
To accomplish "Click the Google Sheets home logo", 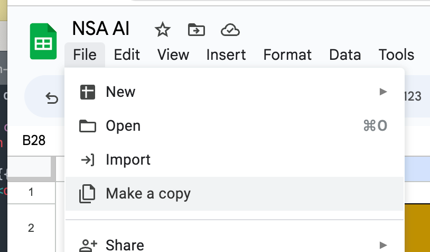I will tap(43, 41).
